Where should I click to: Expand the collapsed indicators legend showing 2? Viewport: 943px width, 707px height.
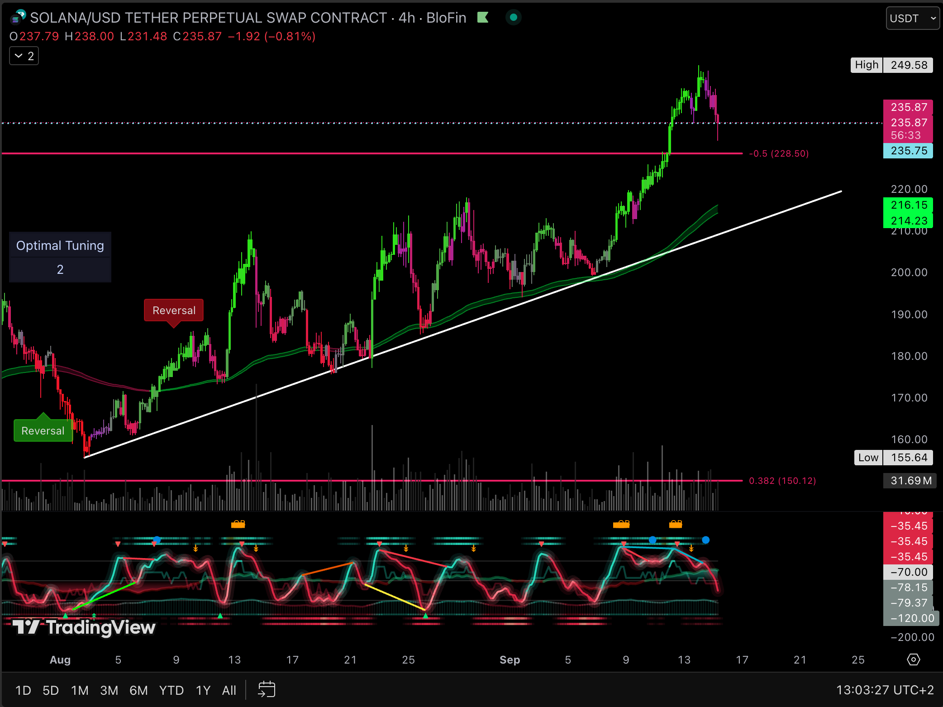24,56
